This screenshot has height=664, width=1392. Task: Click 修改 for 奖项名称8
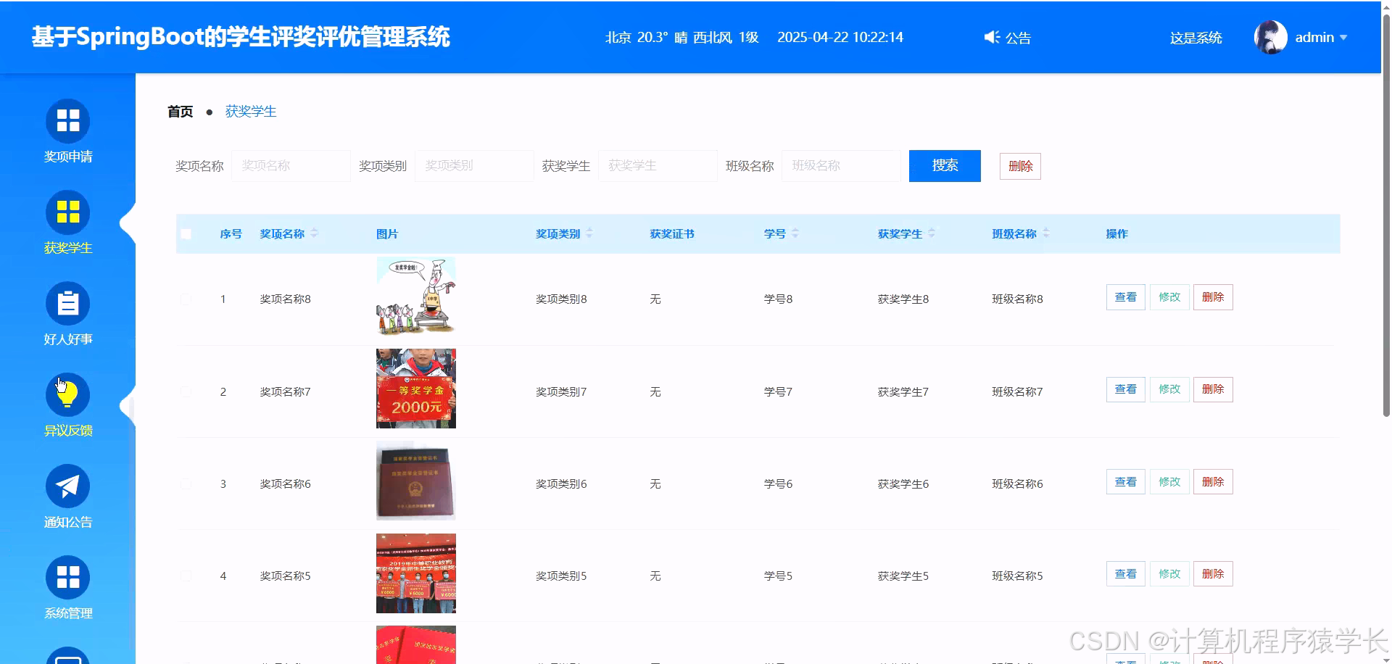pyautogui.click(x=1169, y=297)
